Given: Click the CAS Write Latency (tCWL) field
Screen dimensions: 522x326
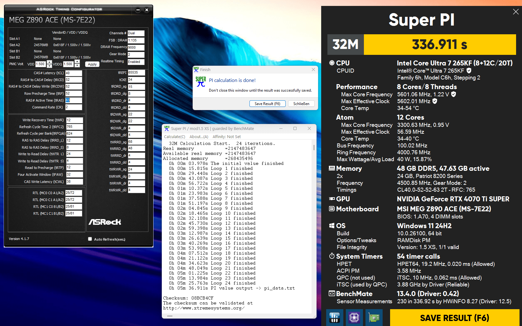Looking at the screenshot, I should pos(75,181).
